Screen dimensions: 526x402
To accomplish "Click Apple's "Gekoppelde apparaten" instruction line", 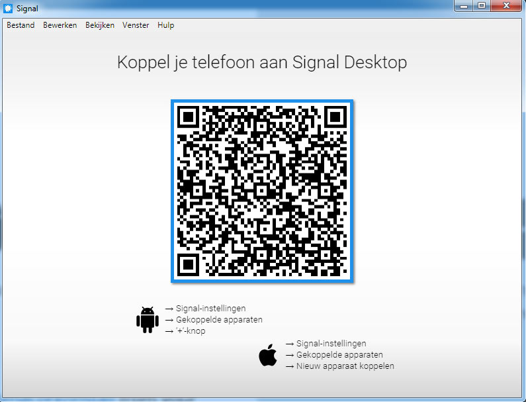I will [x=334, y=354].
